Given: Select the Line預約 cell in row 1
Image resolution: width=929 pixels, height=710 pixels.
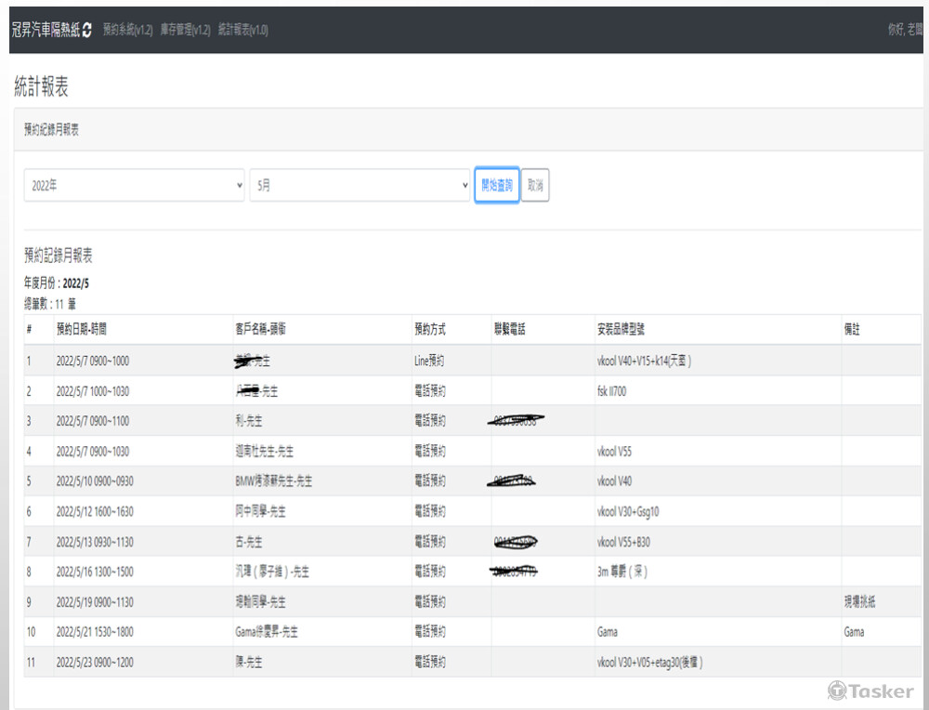Looking at the screenshot, I should tap(432, 361).
